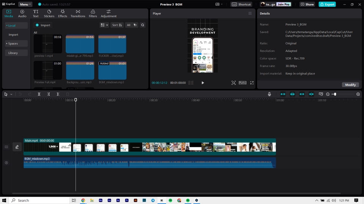Open the Filters panel

coord(93,14)
